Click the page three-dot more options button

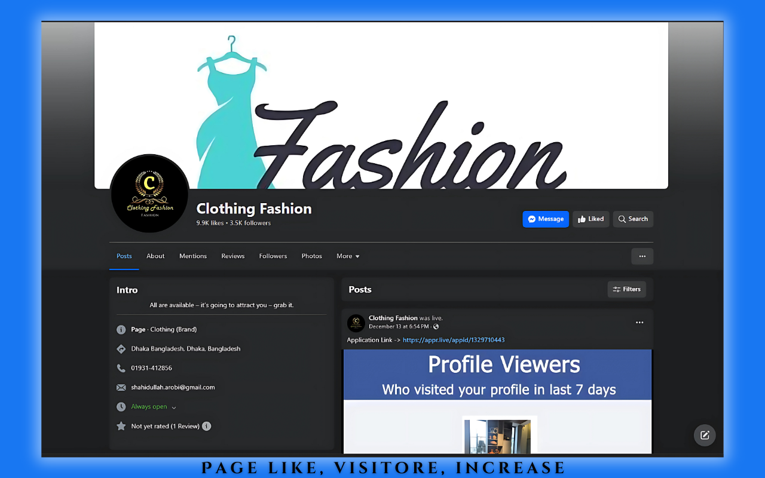pos(642,256)
